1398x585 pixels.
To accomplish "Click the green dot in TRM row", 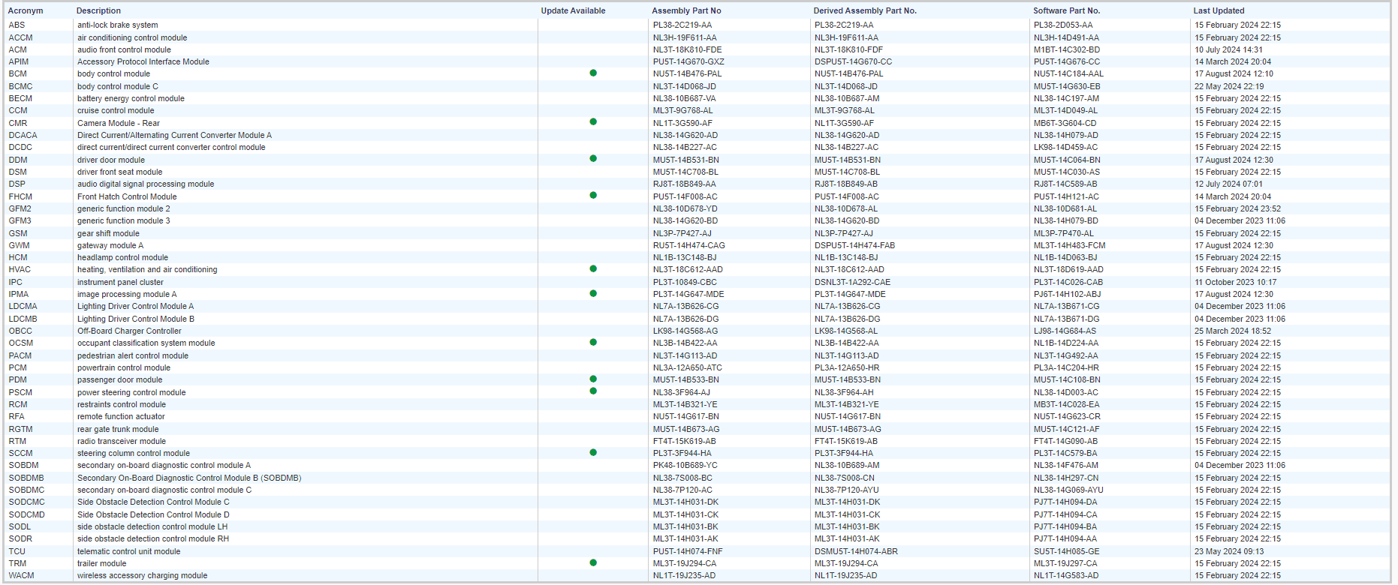I will point(593,563).
